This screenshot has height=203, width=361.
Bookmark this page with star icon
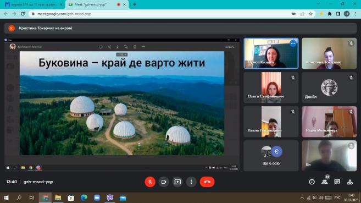click(x=311, y=14)
